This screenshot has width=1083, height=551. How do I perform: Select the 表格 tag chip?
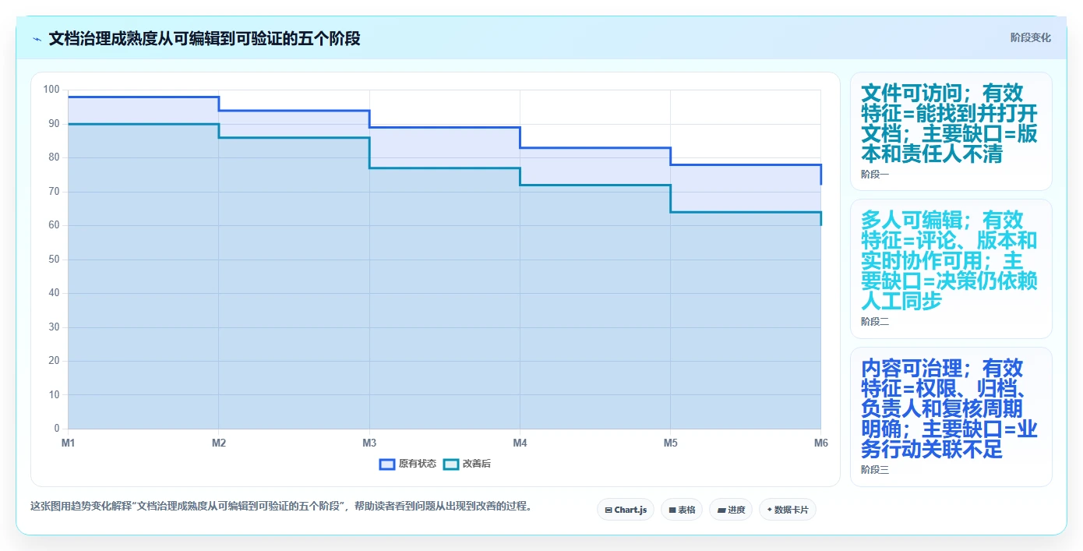[x=682, y=510]
